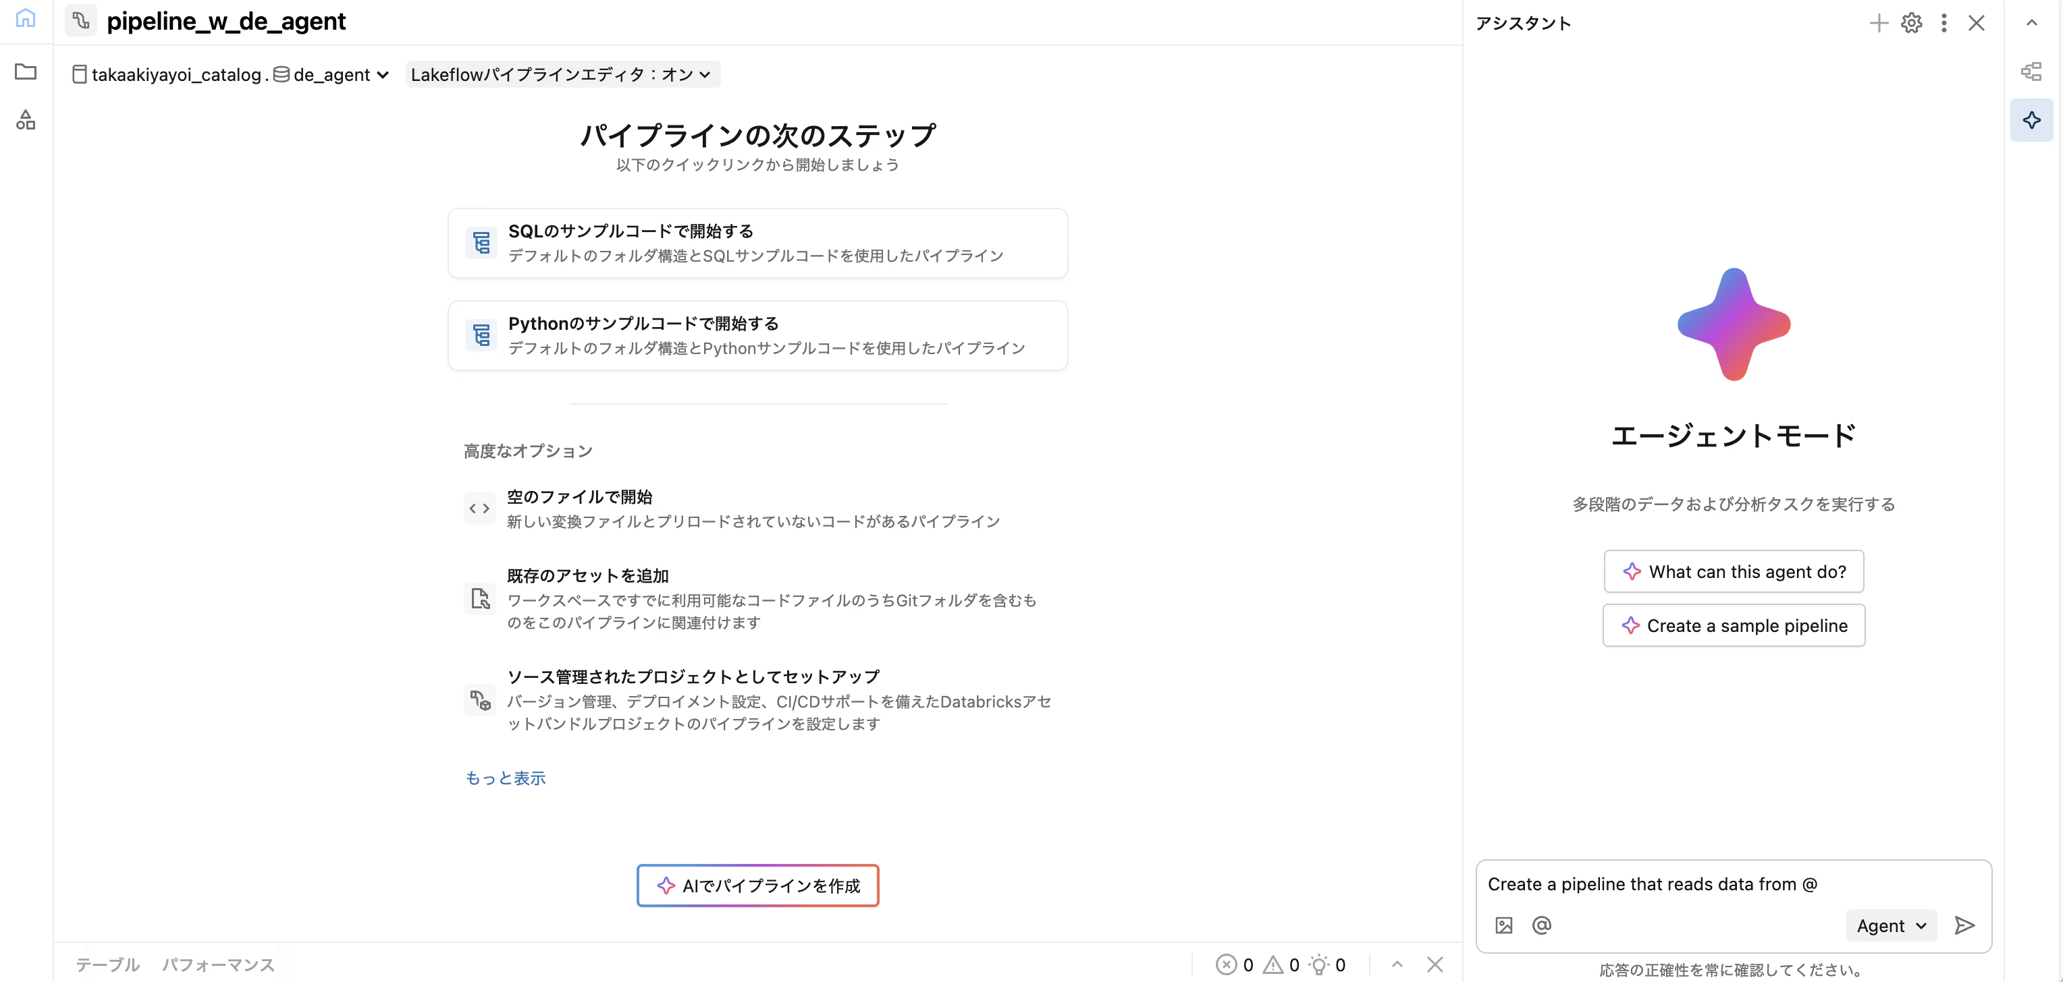Click the warning count in bottom status bar
This screenshot has height=982, width=2063.
click(1281, 964)
